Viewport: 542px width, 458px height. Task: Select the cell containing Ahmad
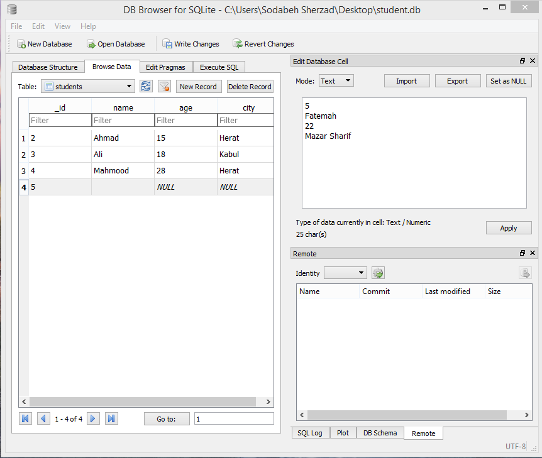coord(123,138)
